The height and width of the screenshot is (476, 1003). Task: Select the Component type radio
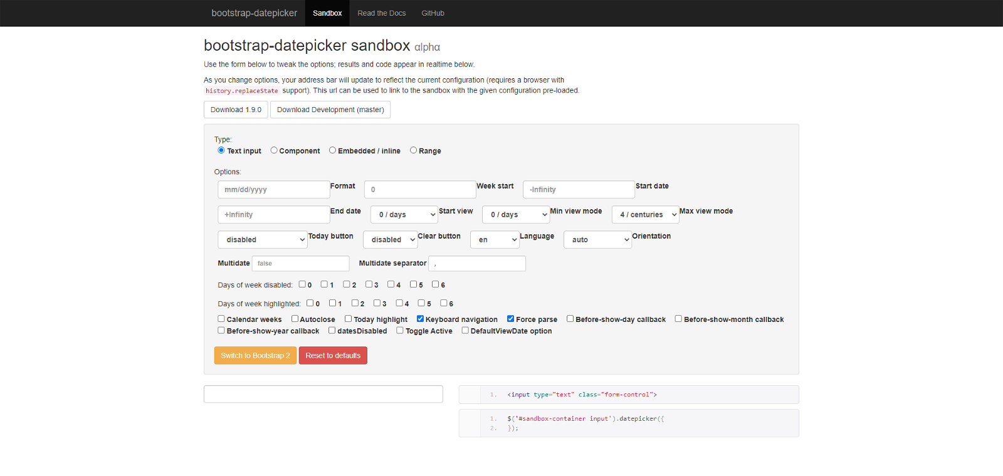(274, 150)
